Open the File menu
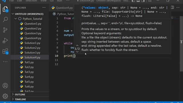 pos(11,1)
